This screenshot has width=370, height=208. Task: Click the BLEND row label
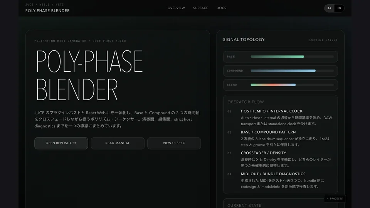[x=232, y=85]
